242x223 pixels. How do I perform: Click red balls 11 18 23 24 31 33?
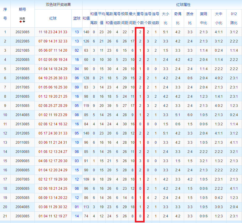[53, 32]
